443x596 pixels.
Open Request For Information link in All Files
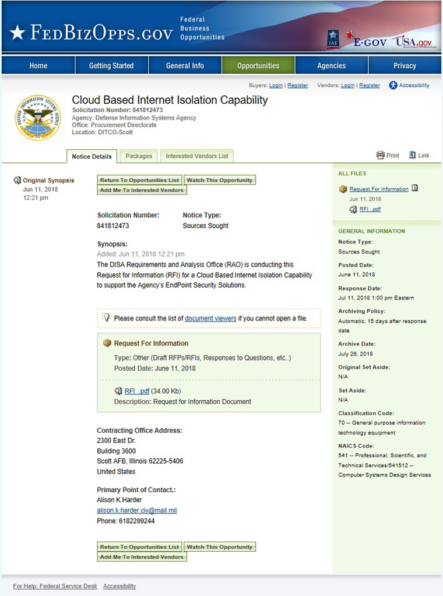pos(379,189)
